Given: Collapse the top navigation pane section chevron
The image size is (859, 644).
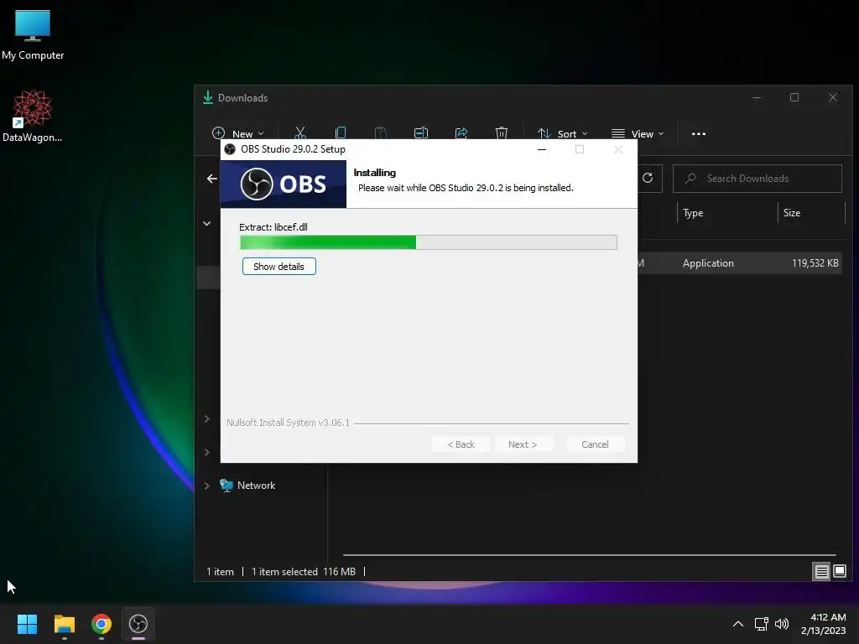Looking at the screenshot, I should (207, 223).
